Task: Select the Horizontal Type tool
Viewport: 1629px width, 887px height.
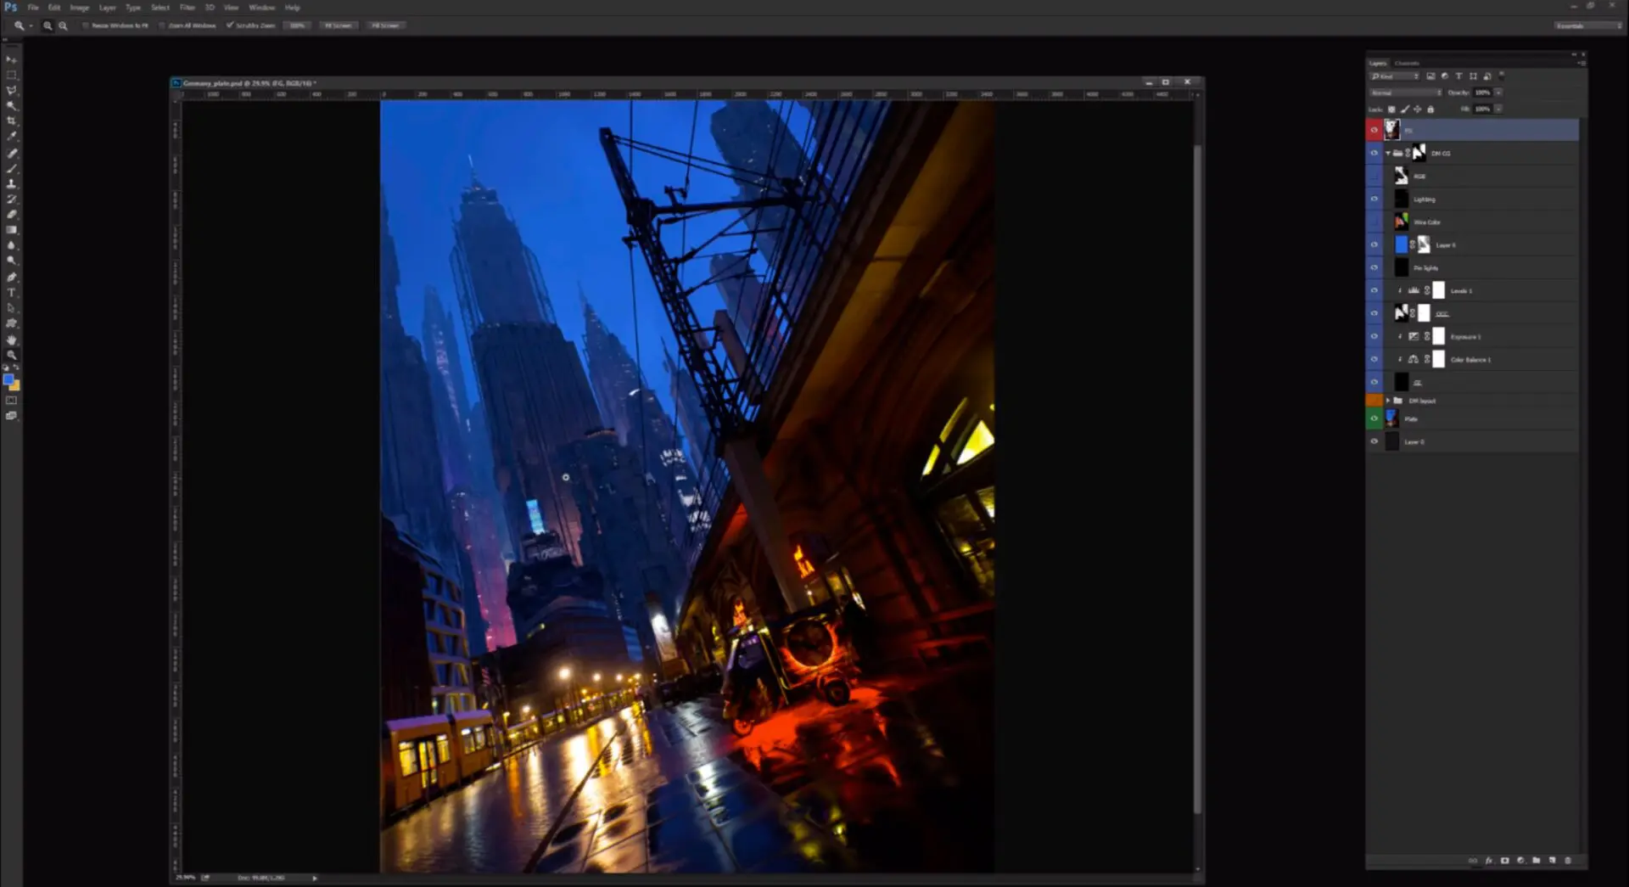Action: click(11, 292)
